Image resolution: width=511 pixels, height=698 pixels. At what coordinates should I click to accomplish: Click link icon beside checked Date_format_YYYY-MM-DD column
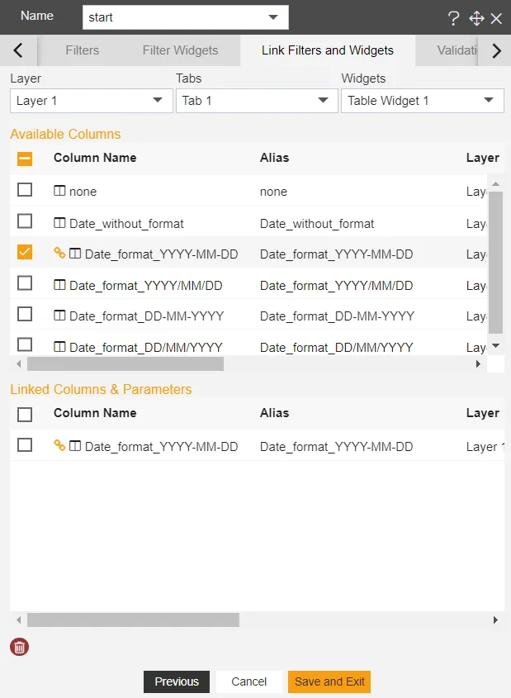(59, 253)
